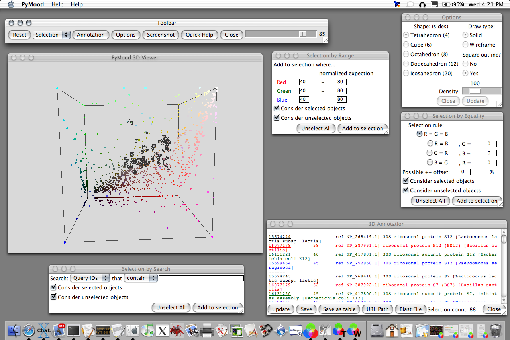Click the Possible offset percent field
This screenshot has height=340, width=510.
(465, 172)
